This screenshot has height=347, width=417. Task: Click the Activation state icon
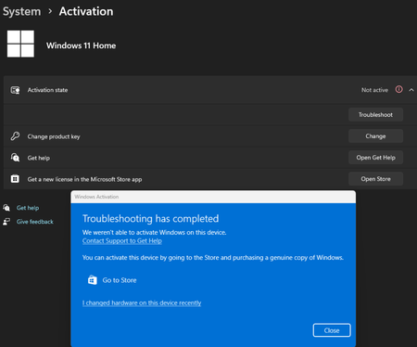(x=15, y=90)
